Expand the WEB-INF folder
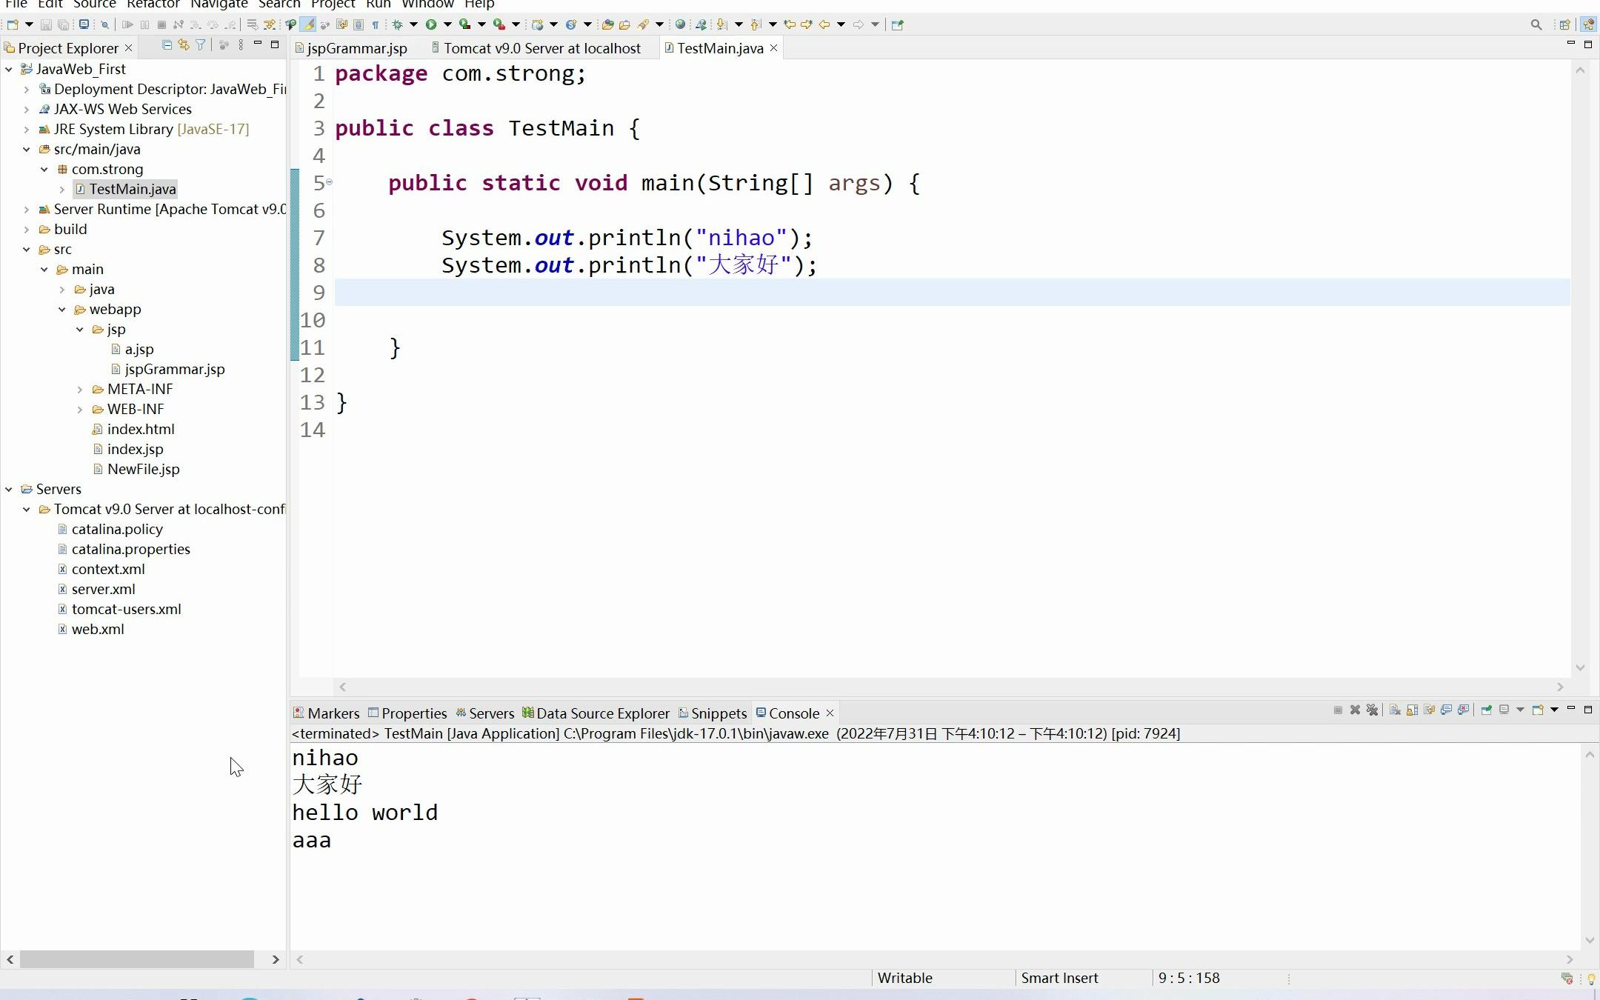The image size is (1600, 1000). 80,409
